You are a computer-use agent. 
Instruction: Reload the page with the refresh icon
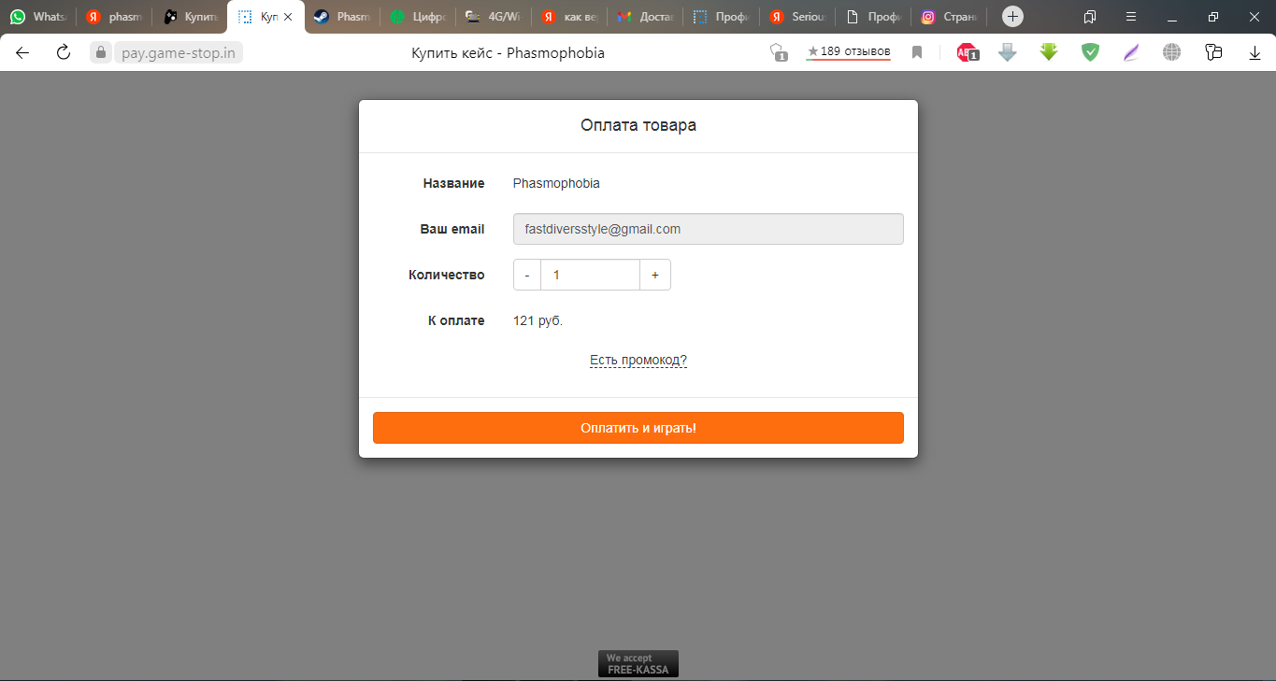[64, 52]
